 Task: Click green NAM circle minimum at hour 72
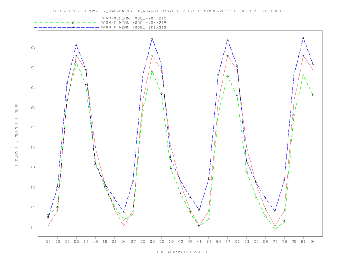coord(275,229)
